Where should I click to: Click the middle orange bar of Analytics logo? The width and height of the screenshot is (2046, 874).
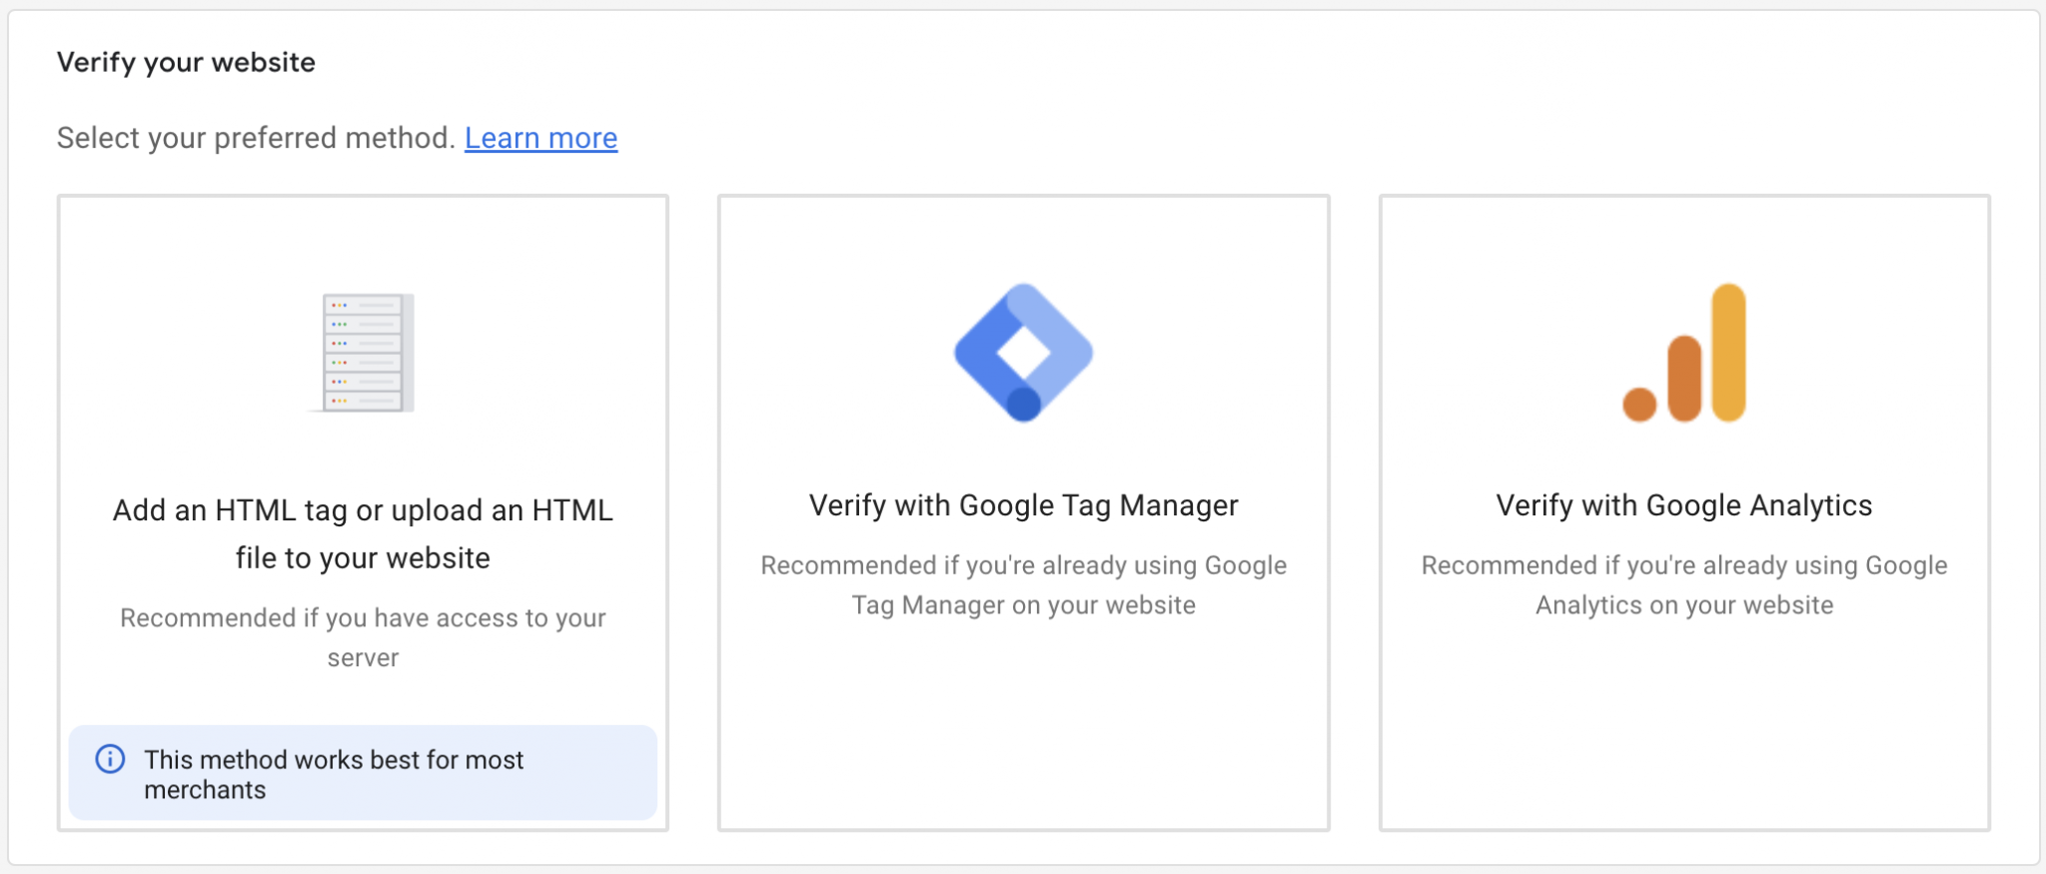click(1684, 378)
